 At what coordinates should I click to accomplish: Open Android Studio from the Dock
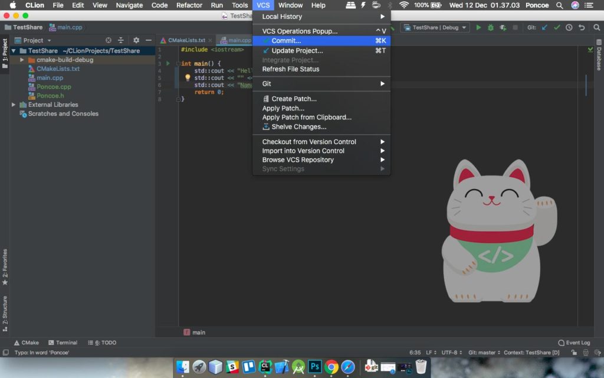coord(298,367)
